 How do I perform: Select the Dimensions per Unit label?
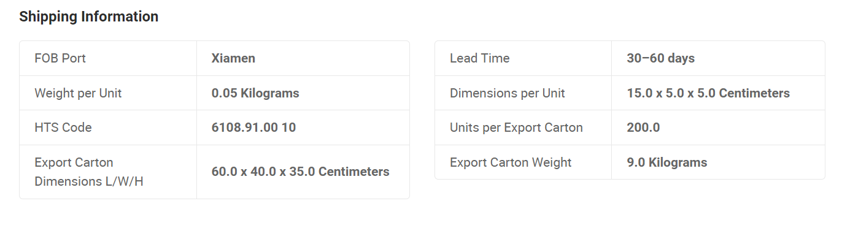click(x=508, y=93)
